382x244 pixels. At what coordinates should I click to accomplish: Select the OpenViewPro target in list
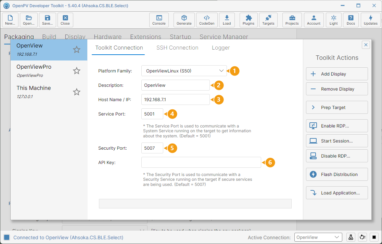[x=49, y=71]
